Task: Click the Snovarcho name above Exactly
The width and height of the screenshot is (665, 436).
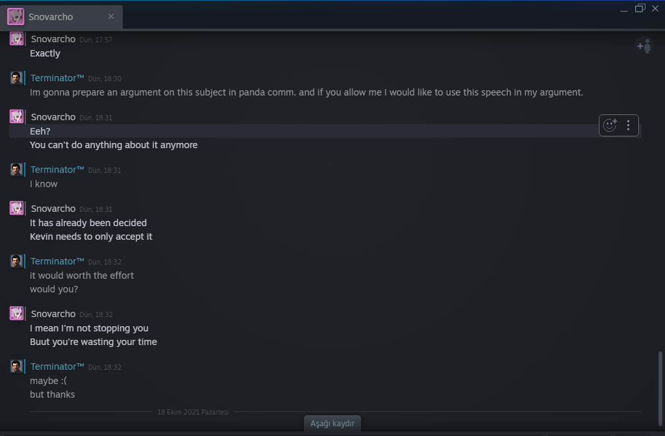Action: coord(53,39)
